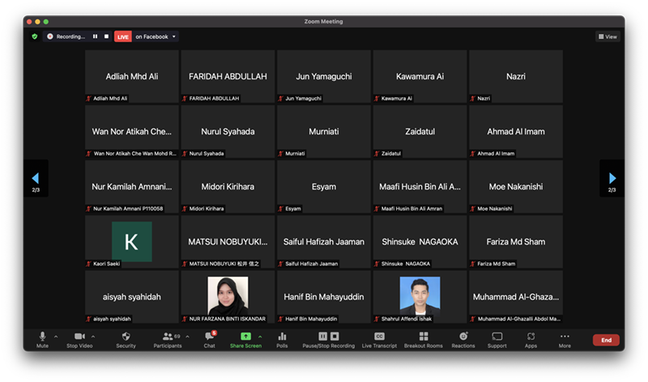This screenshot has height=382, width=648.
Task: Click the green encryption shield icon
Action: click(34, 36)
